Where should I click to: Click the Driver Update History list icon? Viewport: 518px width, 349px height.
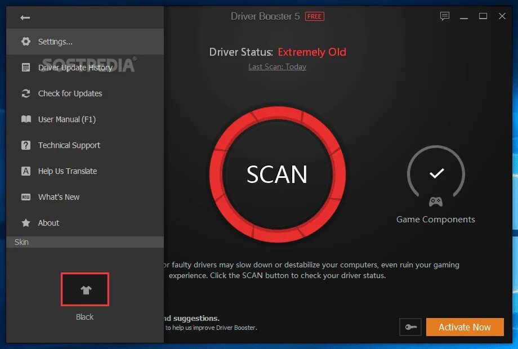[x=26, y=68]
